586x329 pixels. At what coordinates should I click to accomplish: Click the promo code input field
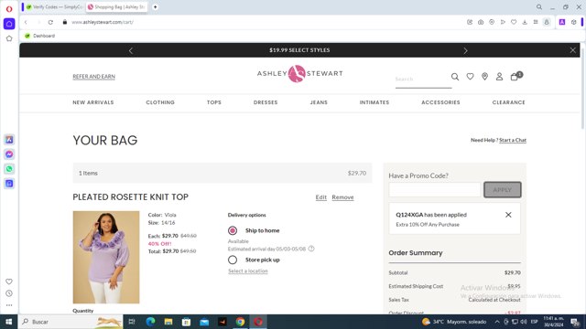(x=435, y=190)
